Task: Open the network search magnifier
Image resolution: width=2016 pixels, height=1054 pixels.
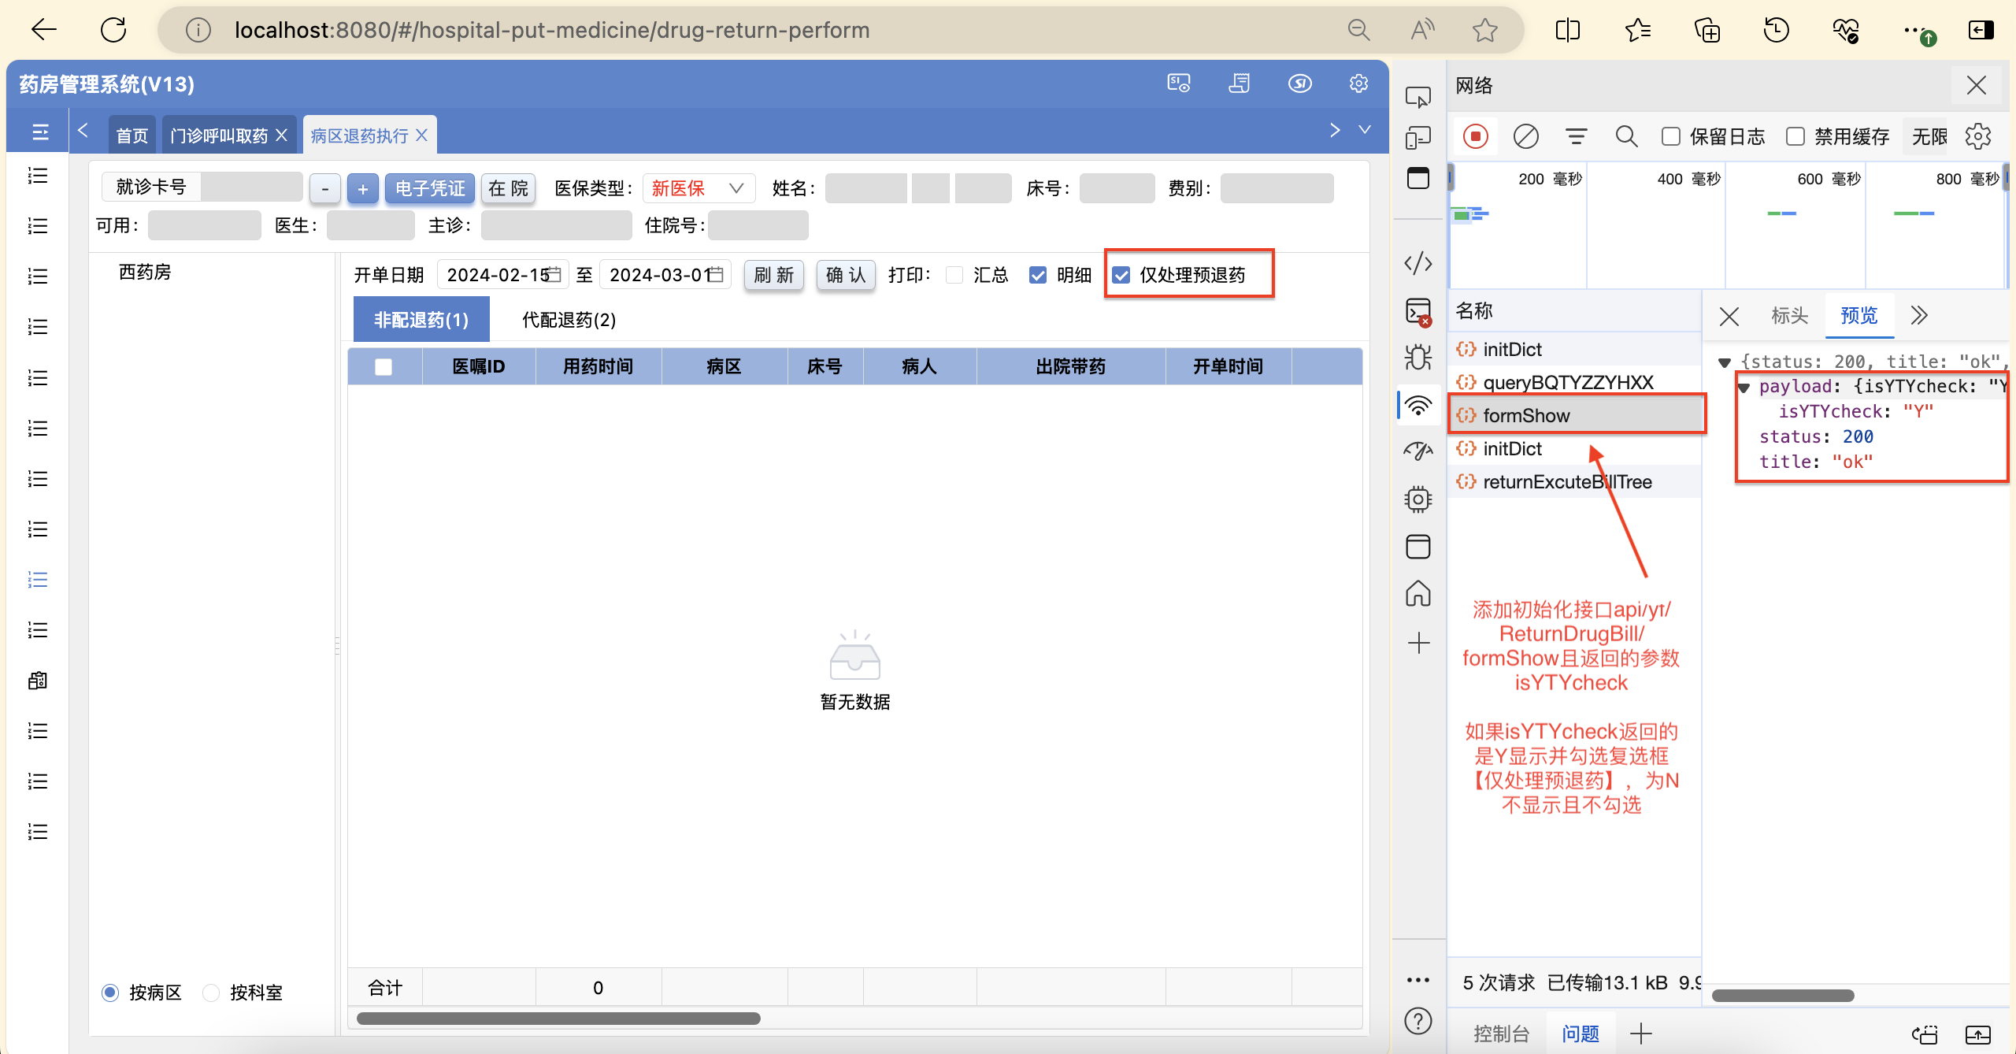Action: (1626, 136)
